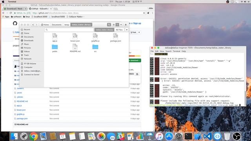The width and height of the screenshot is (251, 141).
Task: Select Recent in file manager sidebar
Action: coord(27,29)
